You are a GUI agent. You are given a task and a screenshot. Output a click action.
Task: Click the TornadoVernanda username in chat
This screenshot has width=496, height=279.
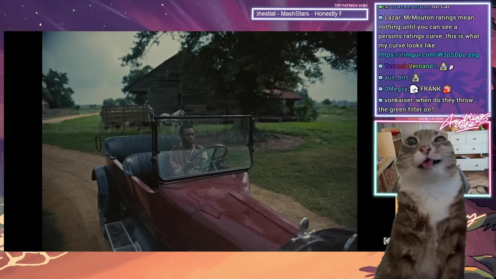(x=411, y=66)
